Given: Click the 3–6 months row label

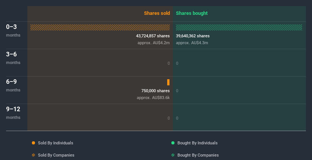Looking at the screenshot, I should coord(13,58).
